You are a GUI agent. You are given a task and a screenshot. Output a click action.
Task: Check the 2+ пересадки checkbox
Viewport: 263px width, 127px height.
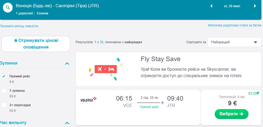4,105
